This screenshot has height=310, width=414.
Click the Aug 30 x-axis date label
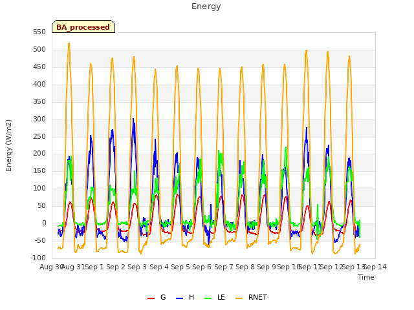point(51,267)
